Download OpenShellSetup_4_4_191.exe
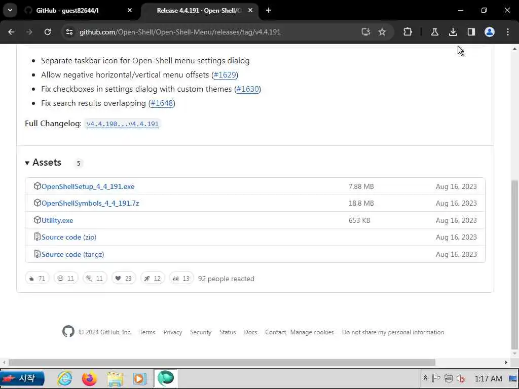The width and height of the screenshot is (519, 389). [x=88, y=186]
